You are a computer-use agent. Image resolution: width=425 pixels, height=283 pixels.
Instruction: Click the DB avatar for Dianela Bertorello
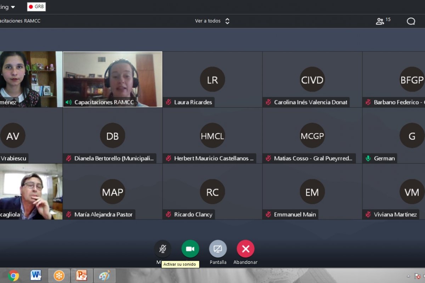click(x=113, y=135)
